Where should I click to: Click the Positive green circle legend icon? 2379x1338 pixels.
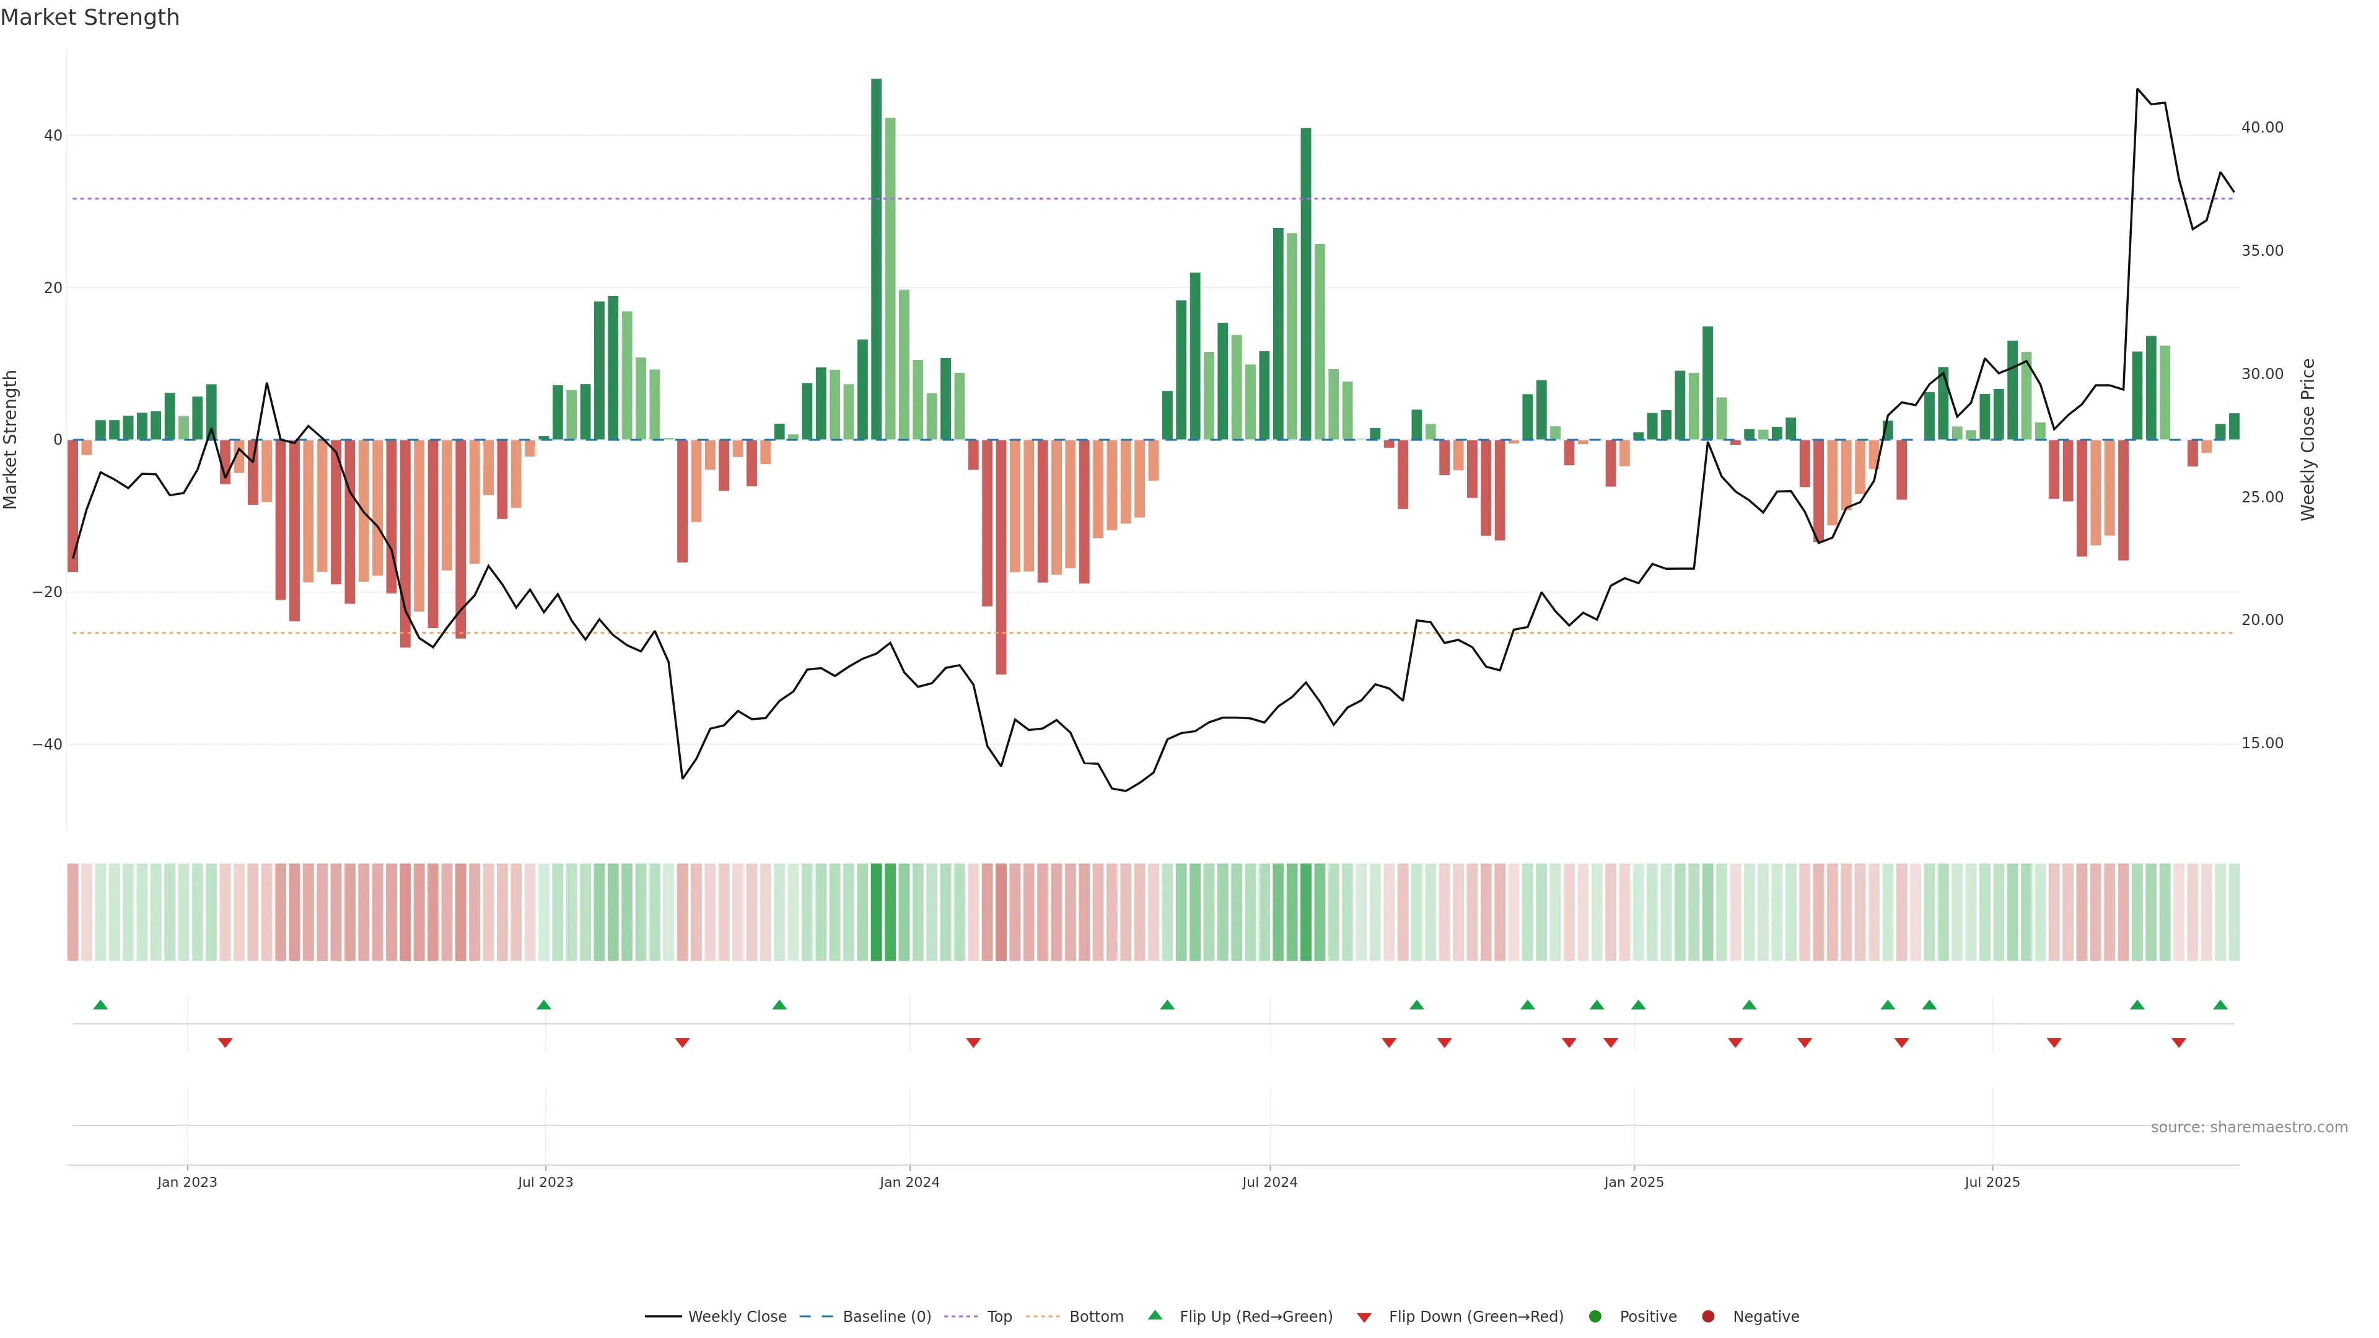(x=1595, y=1317)
